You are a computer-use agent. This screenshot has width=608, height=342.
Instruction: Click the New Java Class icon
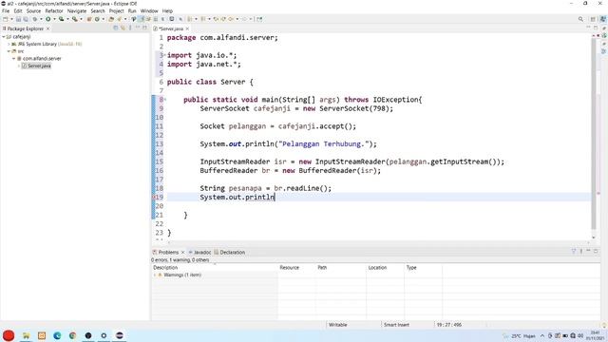point(97,19)
